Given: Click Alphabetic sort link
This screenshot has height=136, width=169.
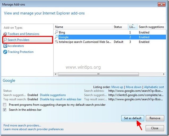Looking at the screenshot, I should pos(154,87).
